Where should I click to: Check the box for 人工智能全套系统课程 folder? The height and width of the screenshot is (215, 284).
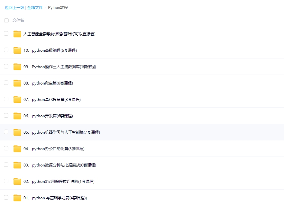6,33
